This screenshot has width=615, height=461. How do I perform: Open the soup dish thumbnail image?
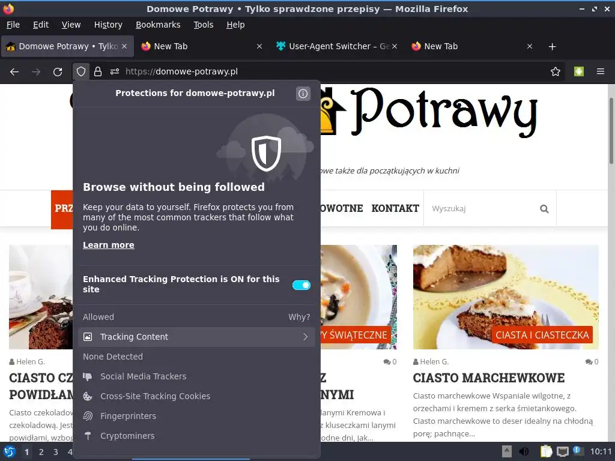coord(359,297)
